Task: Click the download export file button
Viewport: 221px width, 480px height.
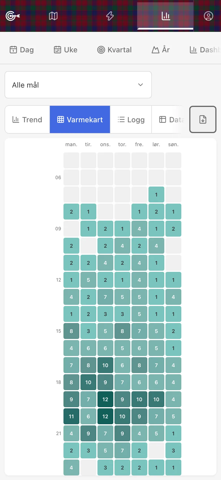Action: coord(203,119)
